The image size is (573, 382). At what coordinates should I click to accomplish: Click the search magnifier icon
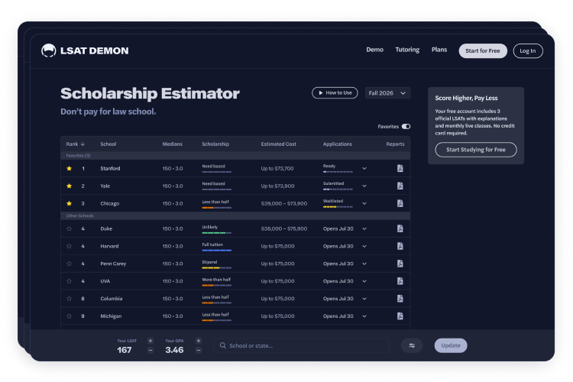[222, 345]
